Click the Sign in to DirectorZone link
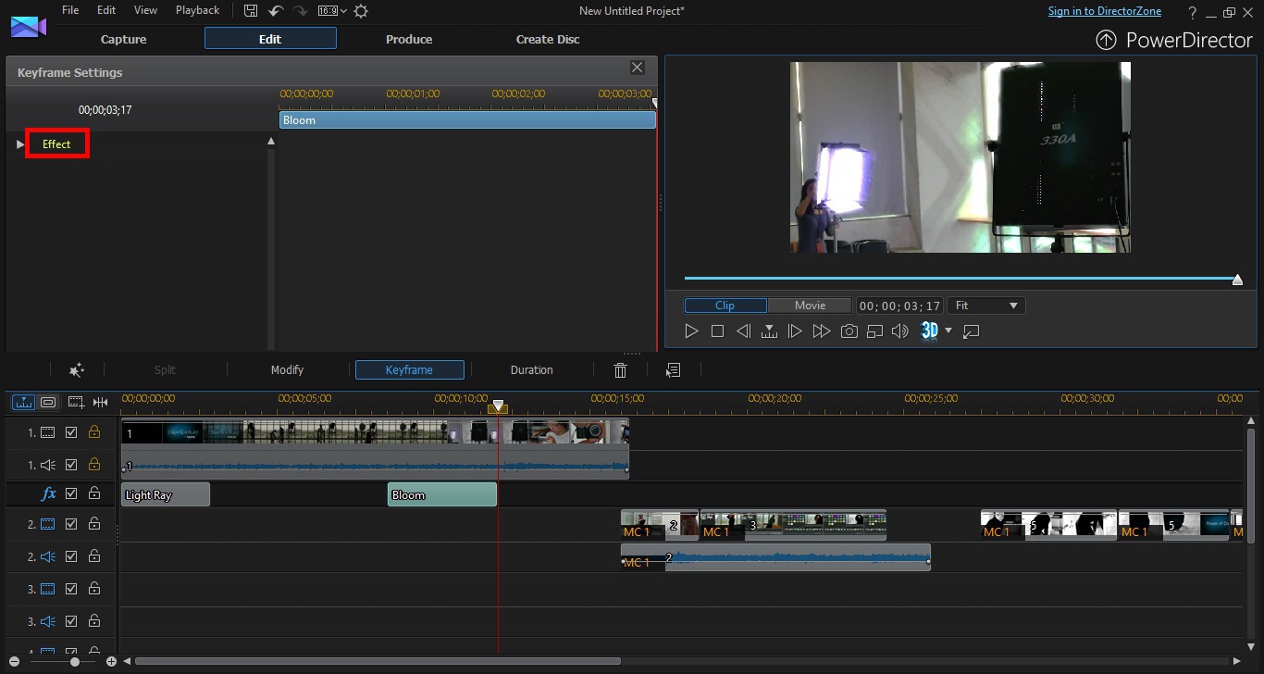This screenshot has height=674, width=1264. (x=1104, y=11)
